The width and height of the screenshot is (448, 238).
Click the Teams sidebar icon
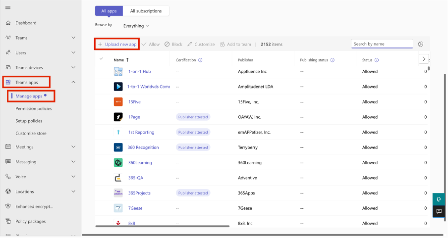click(x=8, y=38)
